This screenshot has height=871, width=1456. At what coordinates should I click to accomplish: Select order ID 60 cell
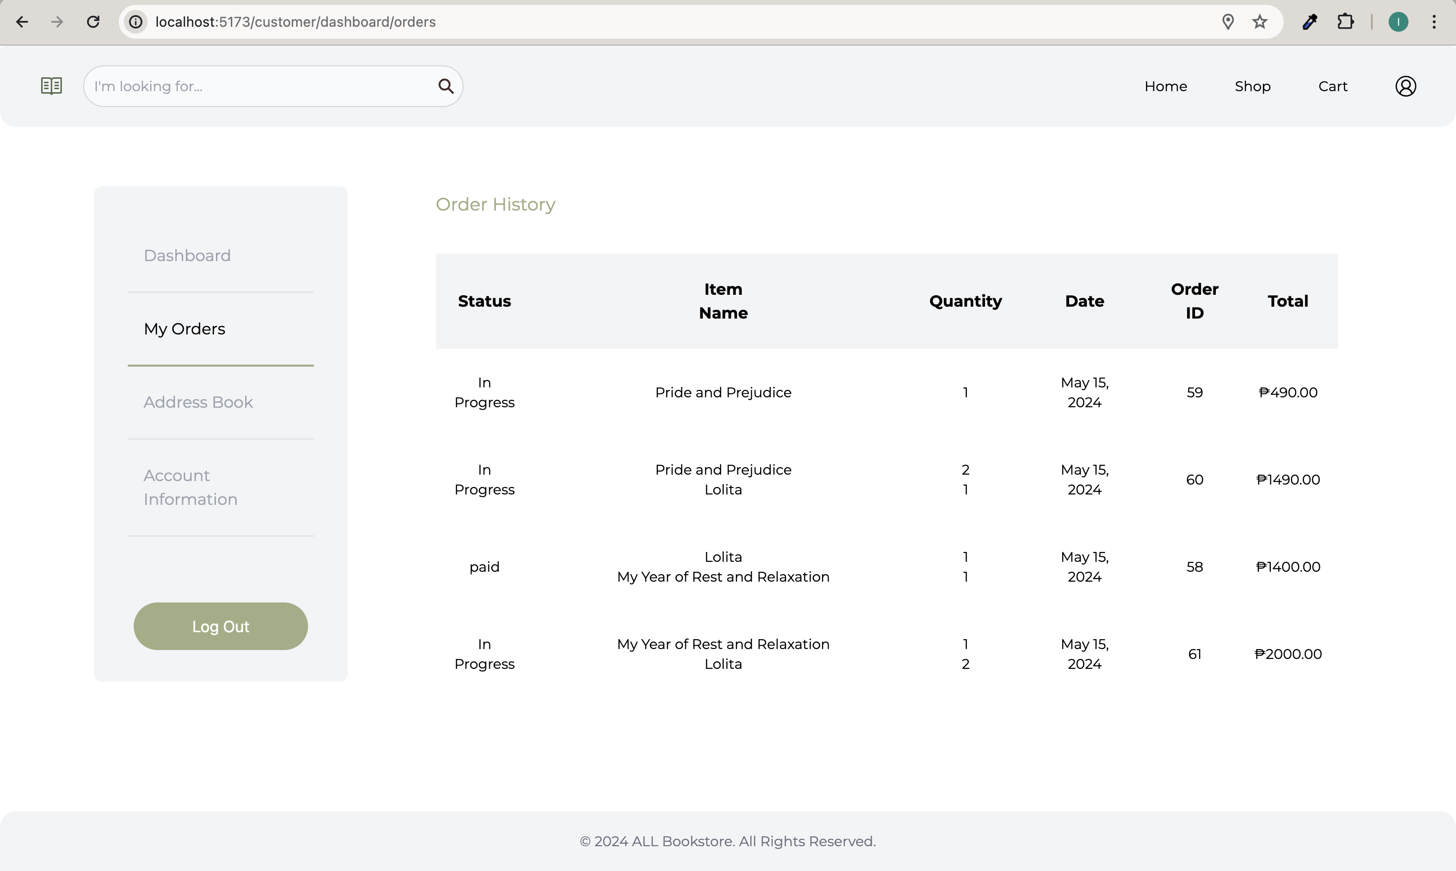click(x=1195, y=480)
